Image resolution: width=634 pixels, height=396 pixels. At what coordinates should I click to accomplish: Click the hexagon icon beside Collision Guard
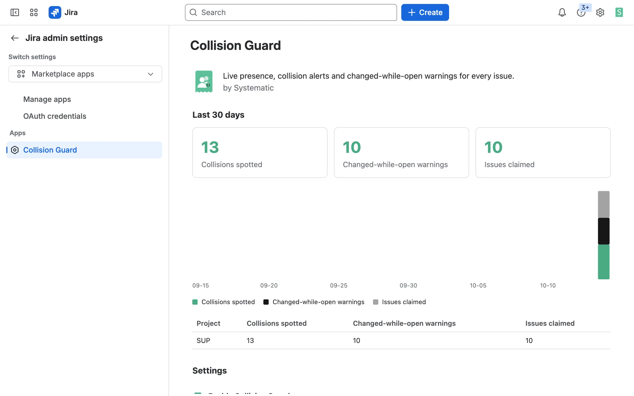(15, 150)
